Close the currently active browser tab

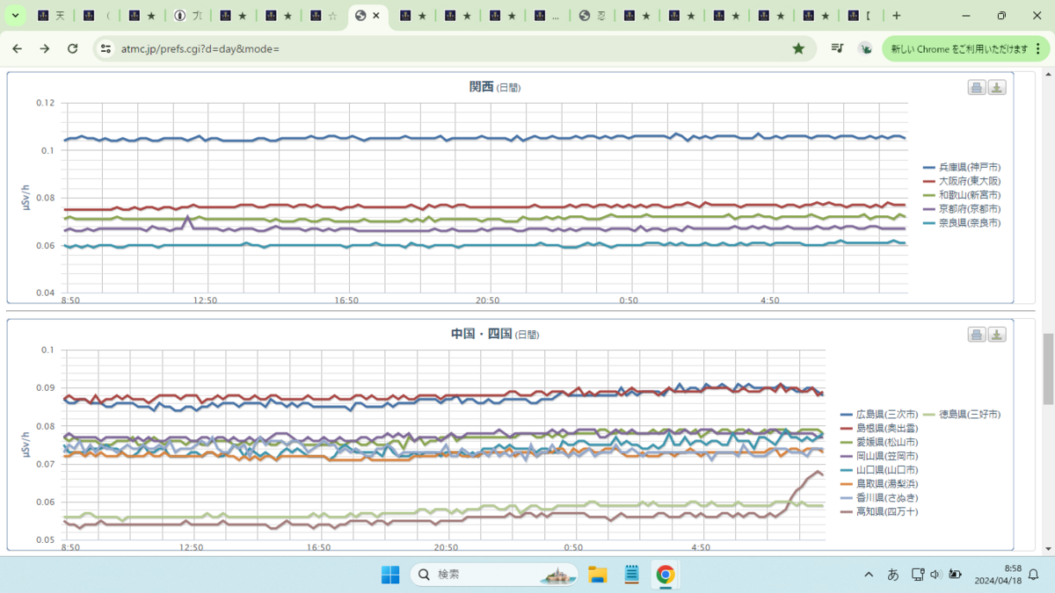point(378,16)
